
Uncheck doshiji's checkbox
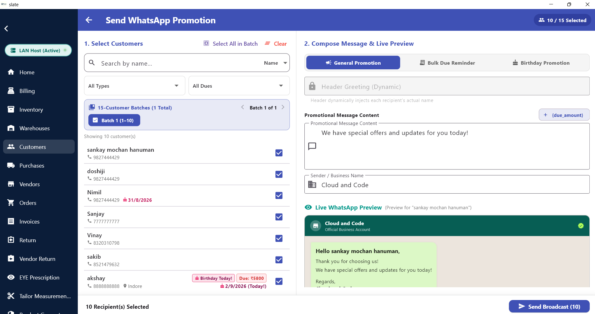click(x=279, y=174)
